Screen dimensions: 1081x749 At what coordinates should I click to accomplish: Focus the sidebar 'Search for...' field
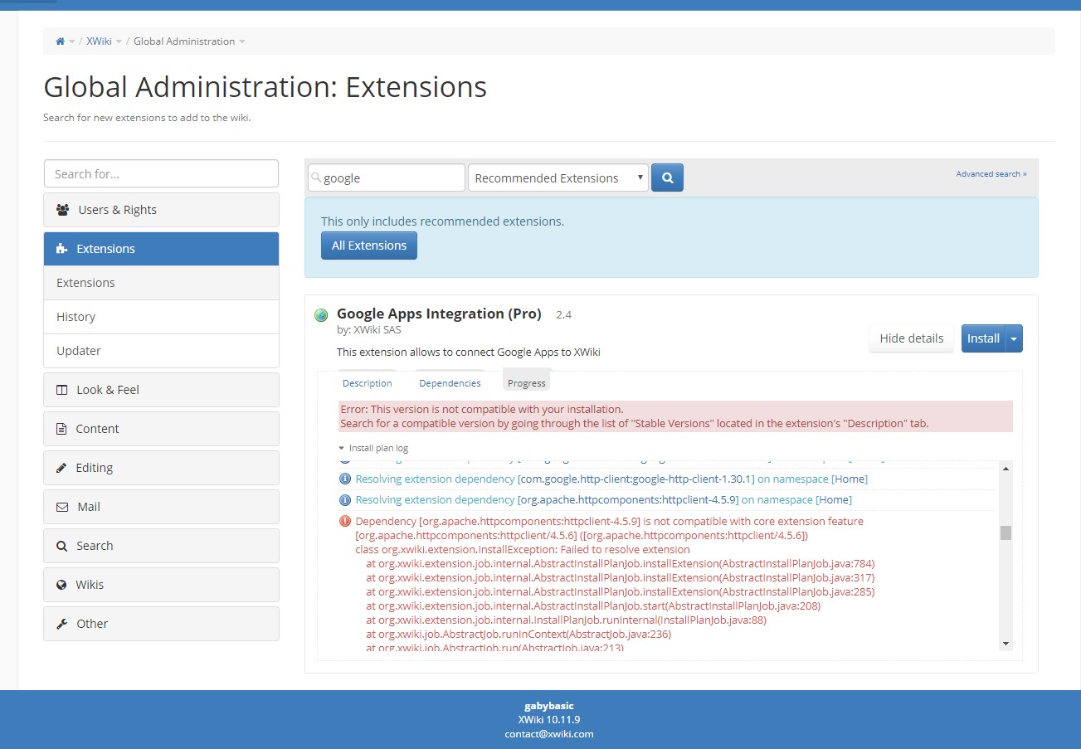coord(161,173)
